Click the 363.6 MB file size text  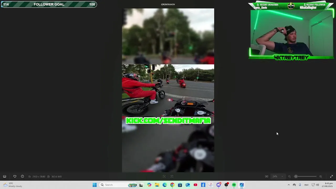point(56,176)
